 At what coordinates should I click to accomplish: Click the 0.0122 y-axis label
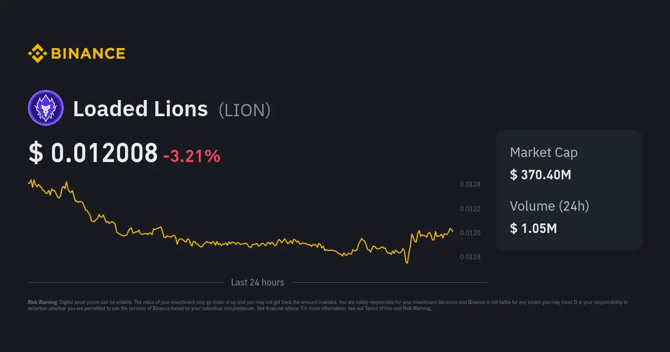[x=470, y=209]
